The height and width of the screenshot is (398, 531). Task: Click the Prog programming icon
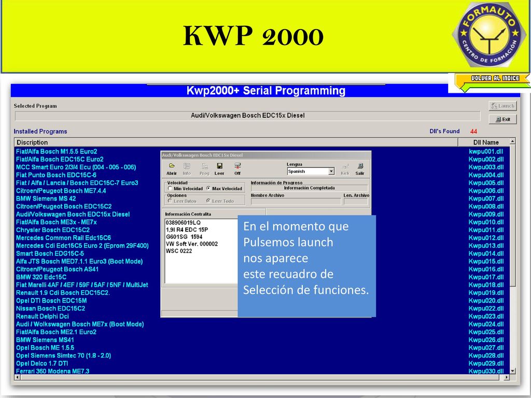tap(204, 166)
